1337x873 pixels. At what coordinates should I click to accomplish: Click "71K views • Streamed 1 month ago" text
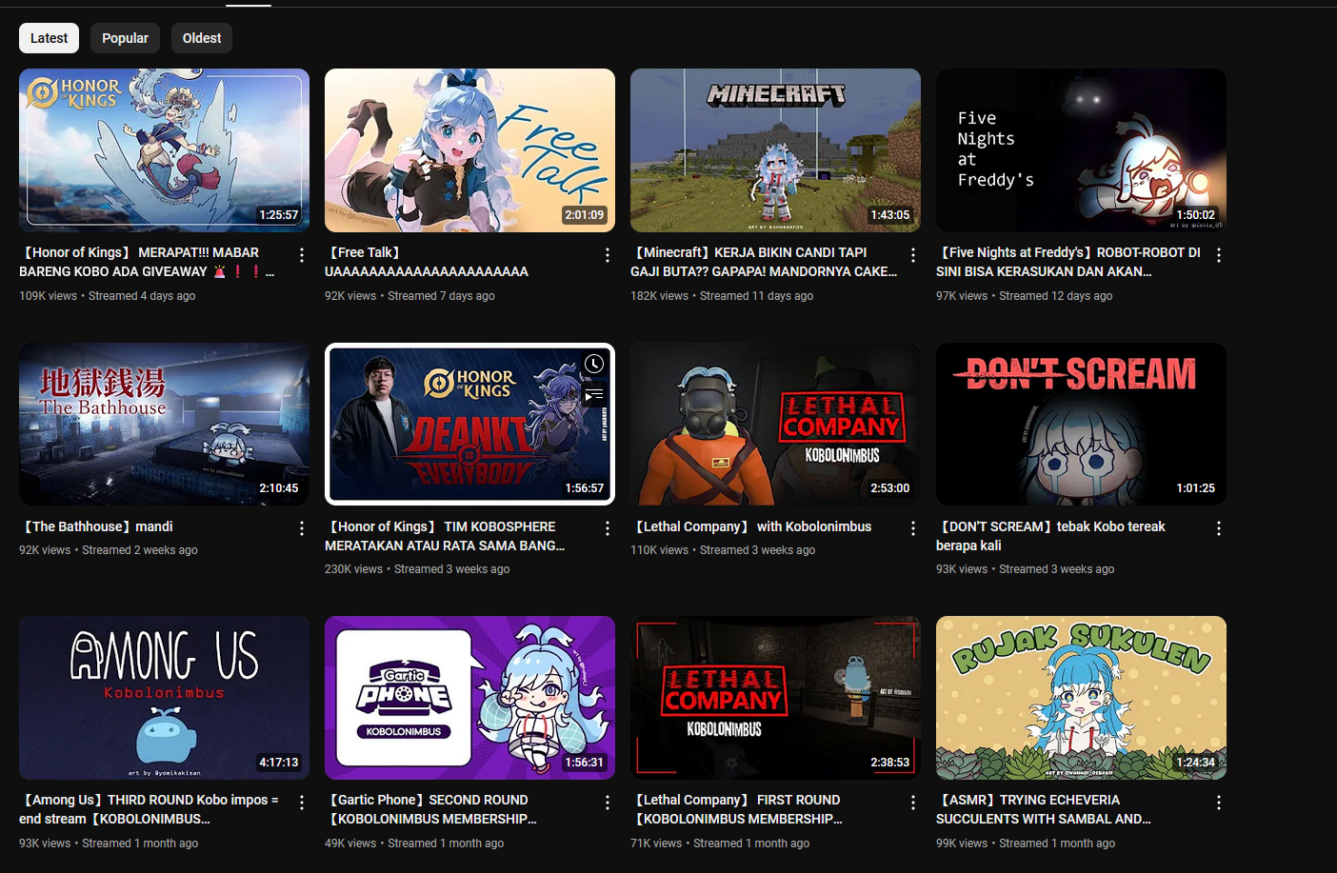pyautogui.click(x=720, y=843)
